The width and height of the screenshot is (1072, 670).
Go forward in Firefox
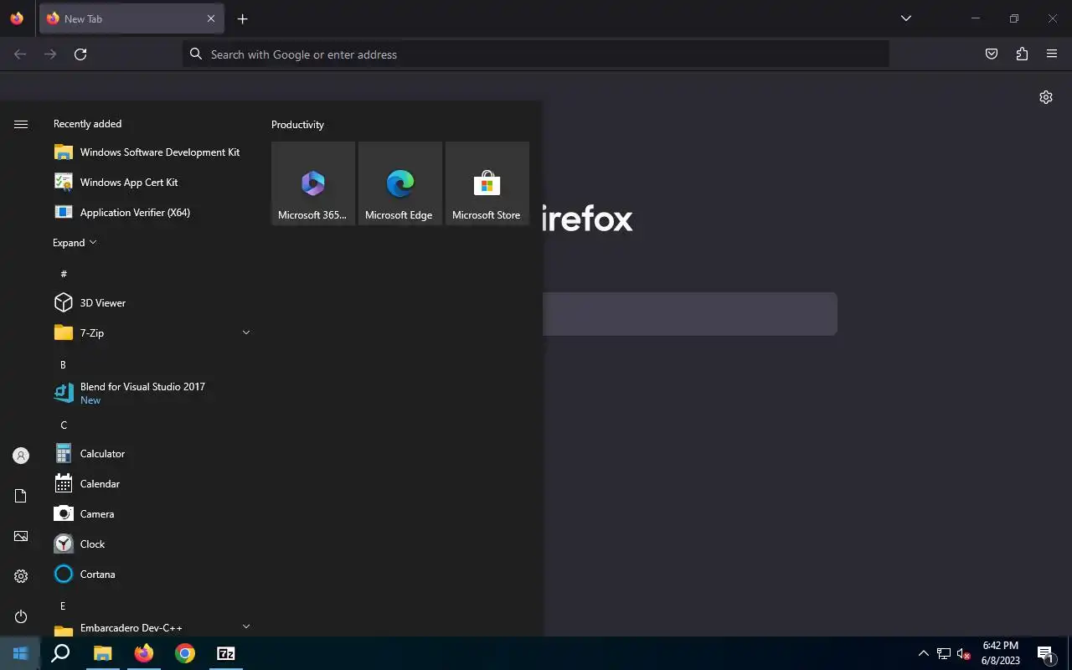[50, 54]
